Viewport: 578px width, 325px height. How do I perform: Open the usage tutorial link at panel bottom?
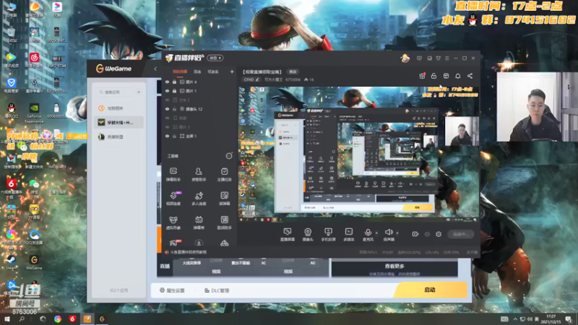186,252
